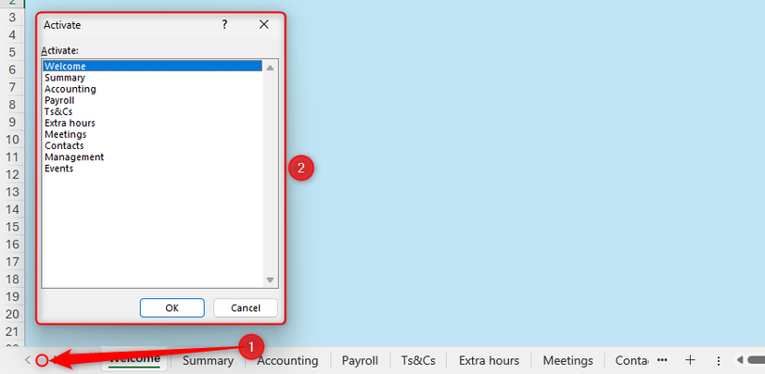Select row header 20

point(12,314)
